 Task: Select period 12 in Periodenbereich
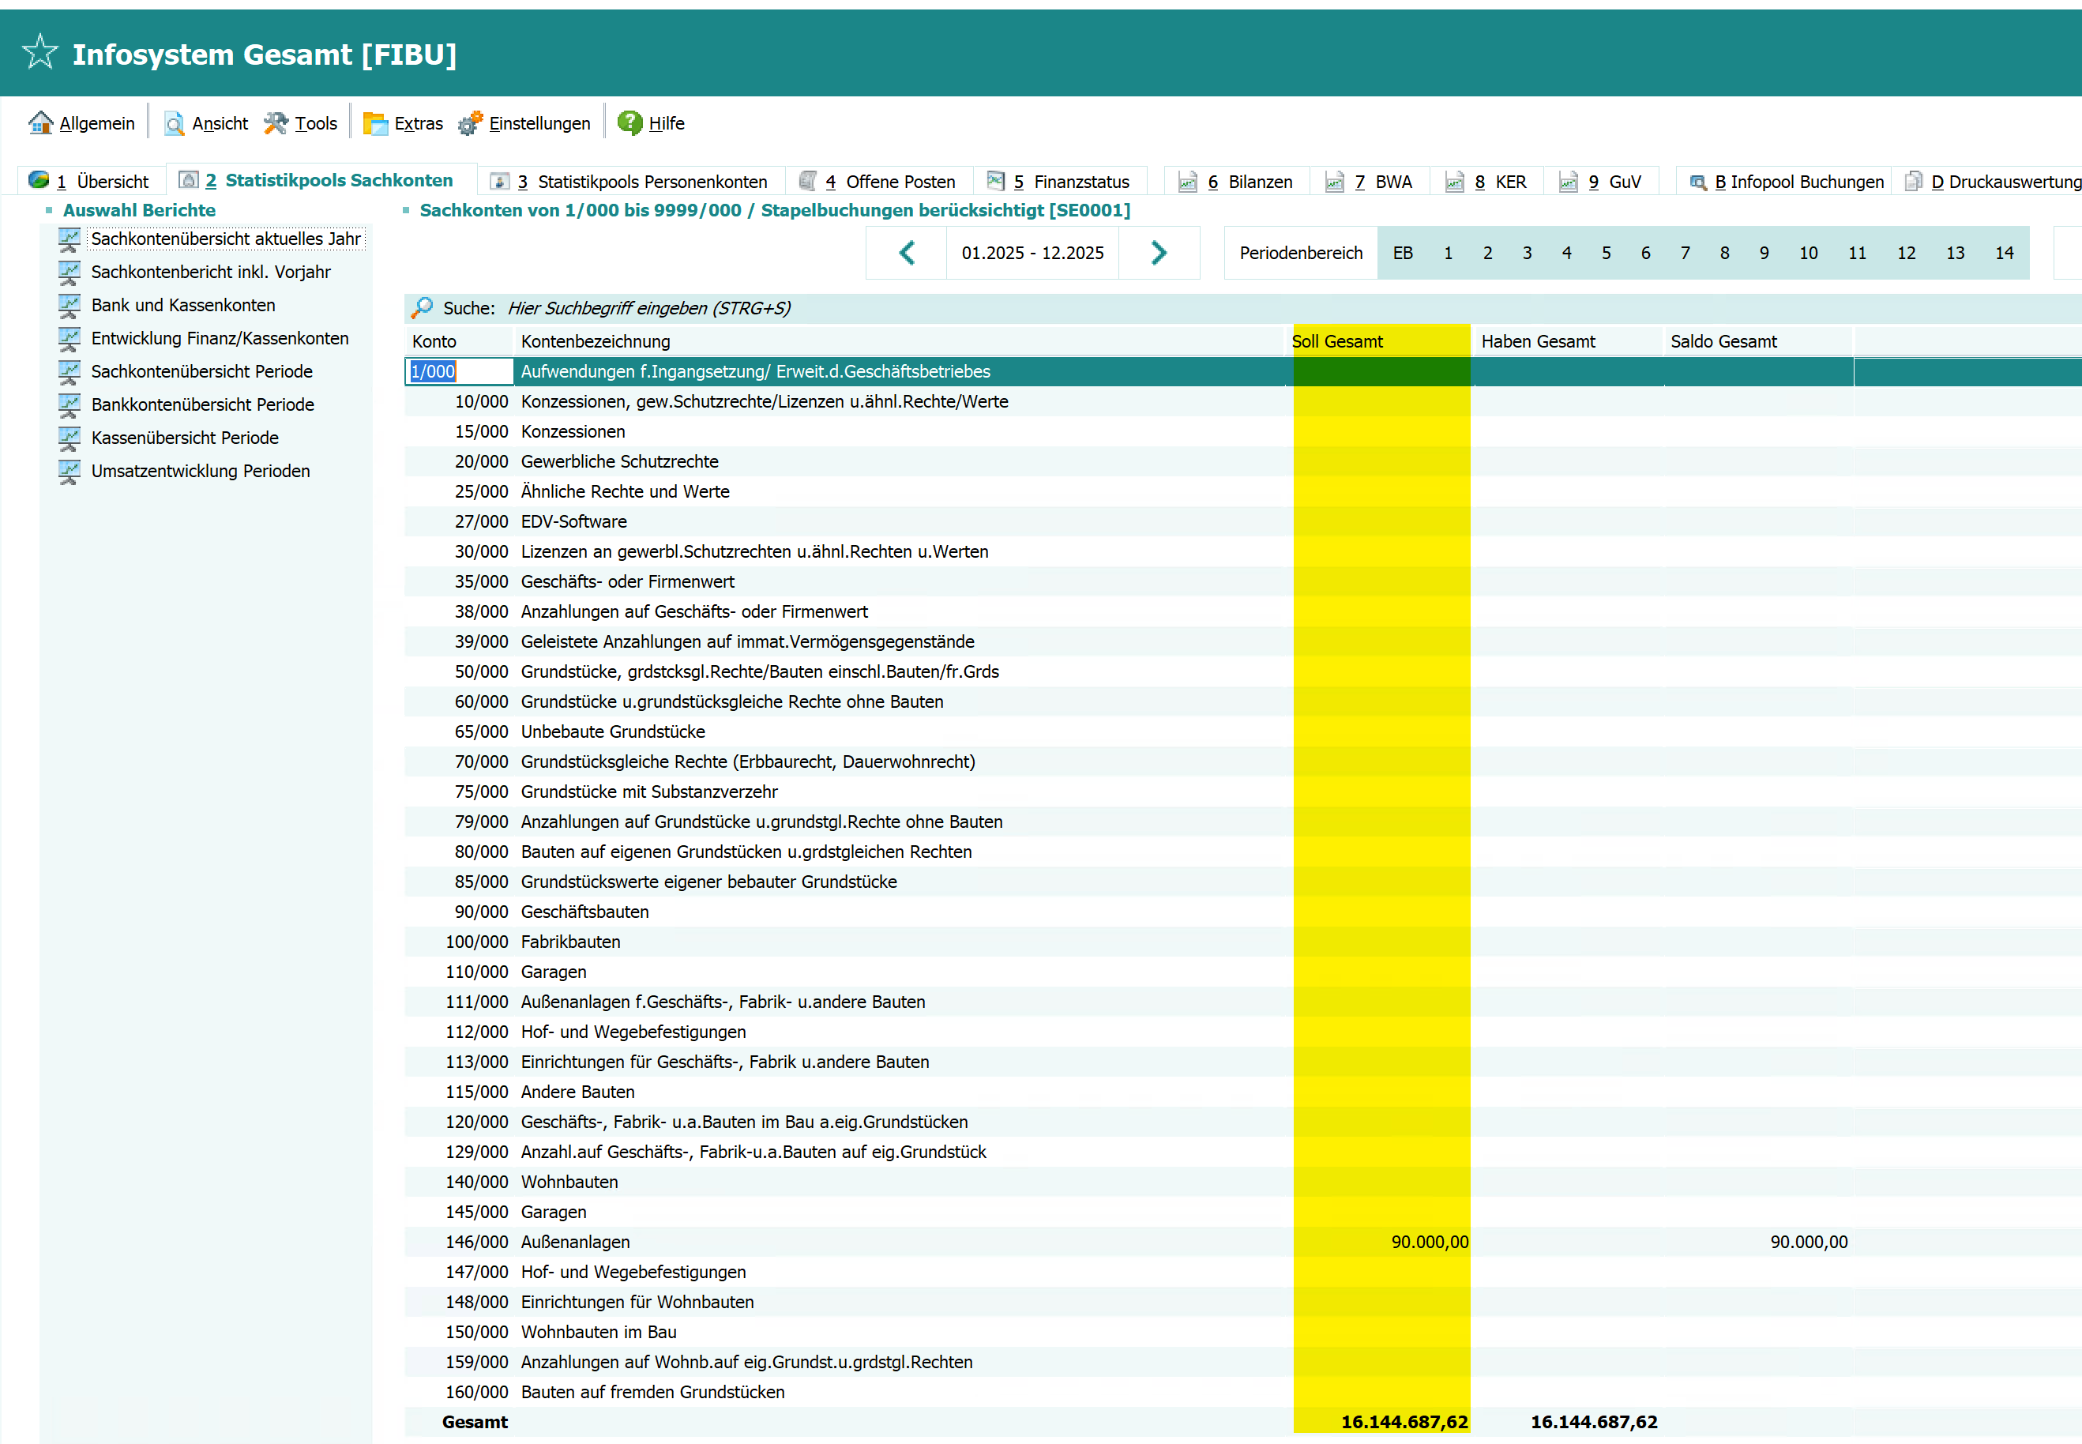(1906, 253)
